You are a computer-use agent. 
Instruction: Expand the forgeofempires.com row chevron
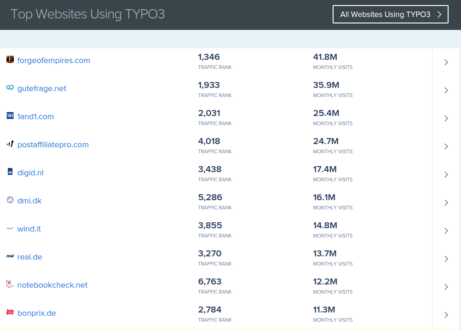coord(446,62)
